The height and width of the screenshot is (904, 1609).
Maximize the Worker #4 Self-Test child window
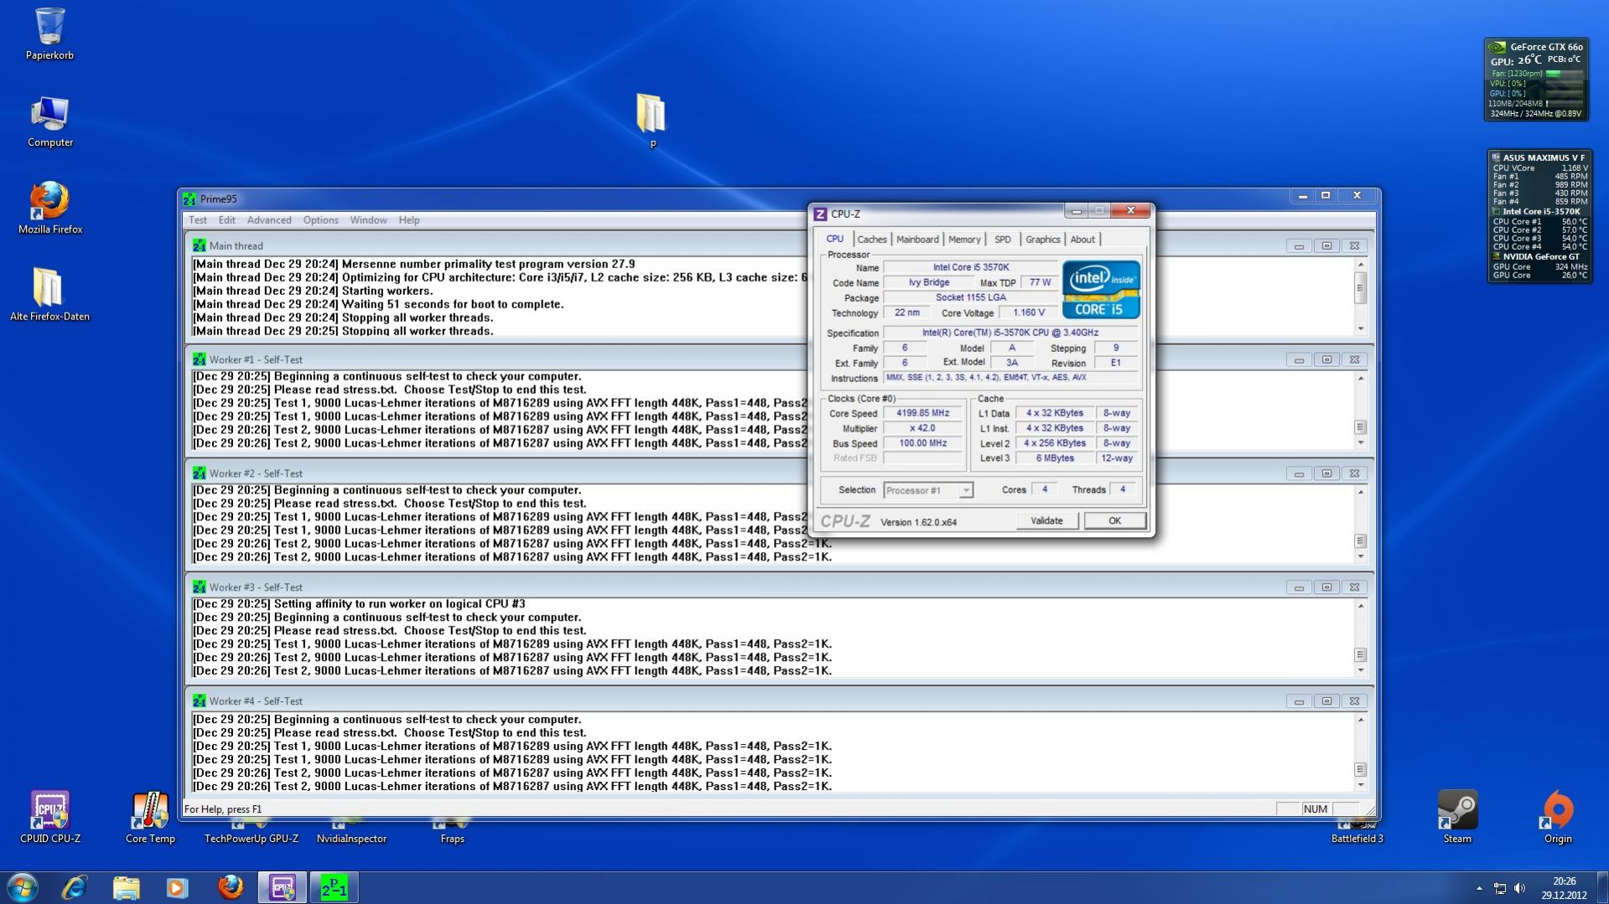pos(1326,702)
